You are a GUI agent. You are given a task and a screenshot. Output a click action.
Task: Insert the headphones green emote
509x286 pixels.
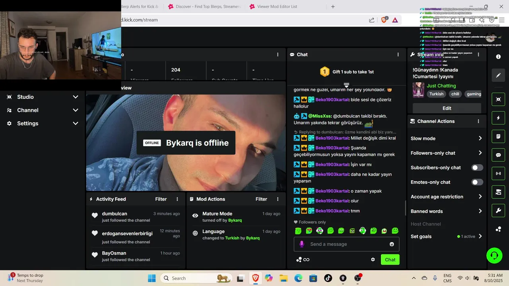pos(362,231)
